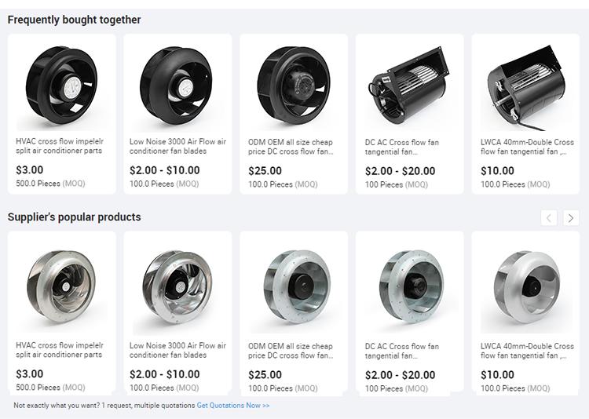Select the silver LWCA 40mm-Double Cross fan image
Screen dimensions: 589x419
525,287
